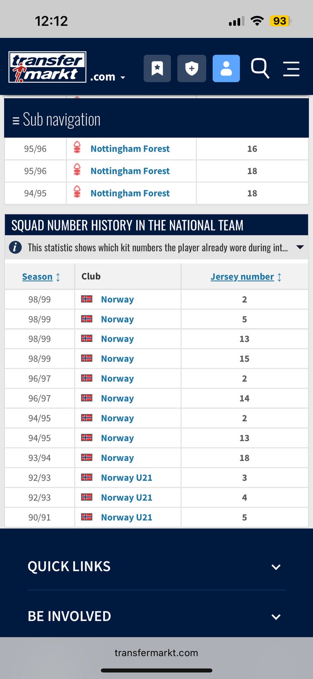Expand the statistic description arrow

tap(300, 247)
